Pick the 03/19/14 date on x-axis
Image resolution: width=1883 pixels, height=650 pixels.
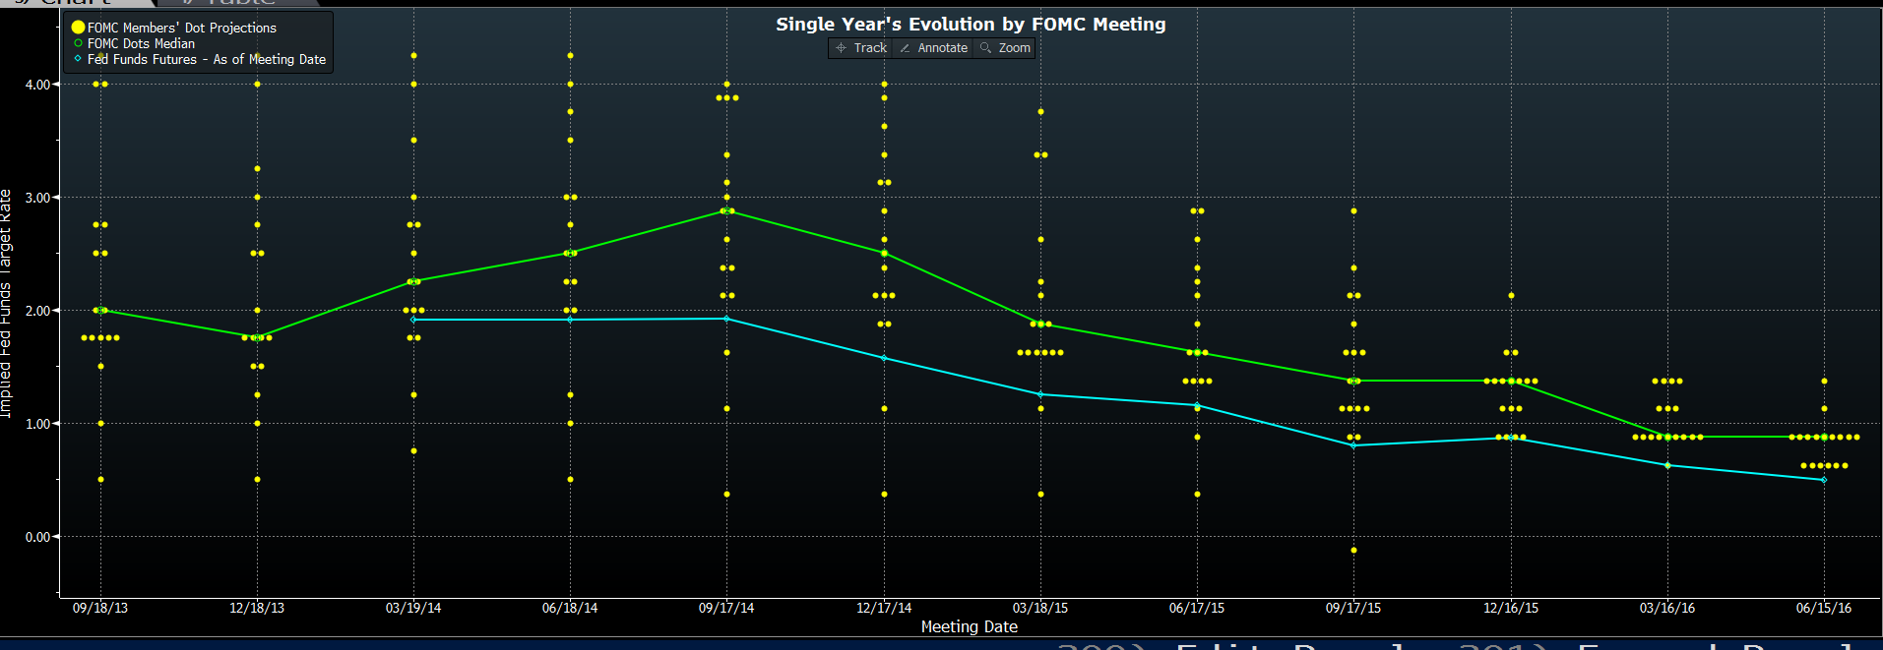point(413,608)
